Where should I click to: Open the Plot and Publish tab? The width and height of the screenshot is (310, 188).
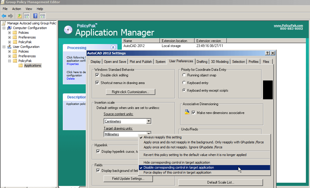point(141,62)
